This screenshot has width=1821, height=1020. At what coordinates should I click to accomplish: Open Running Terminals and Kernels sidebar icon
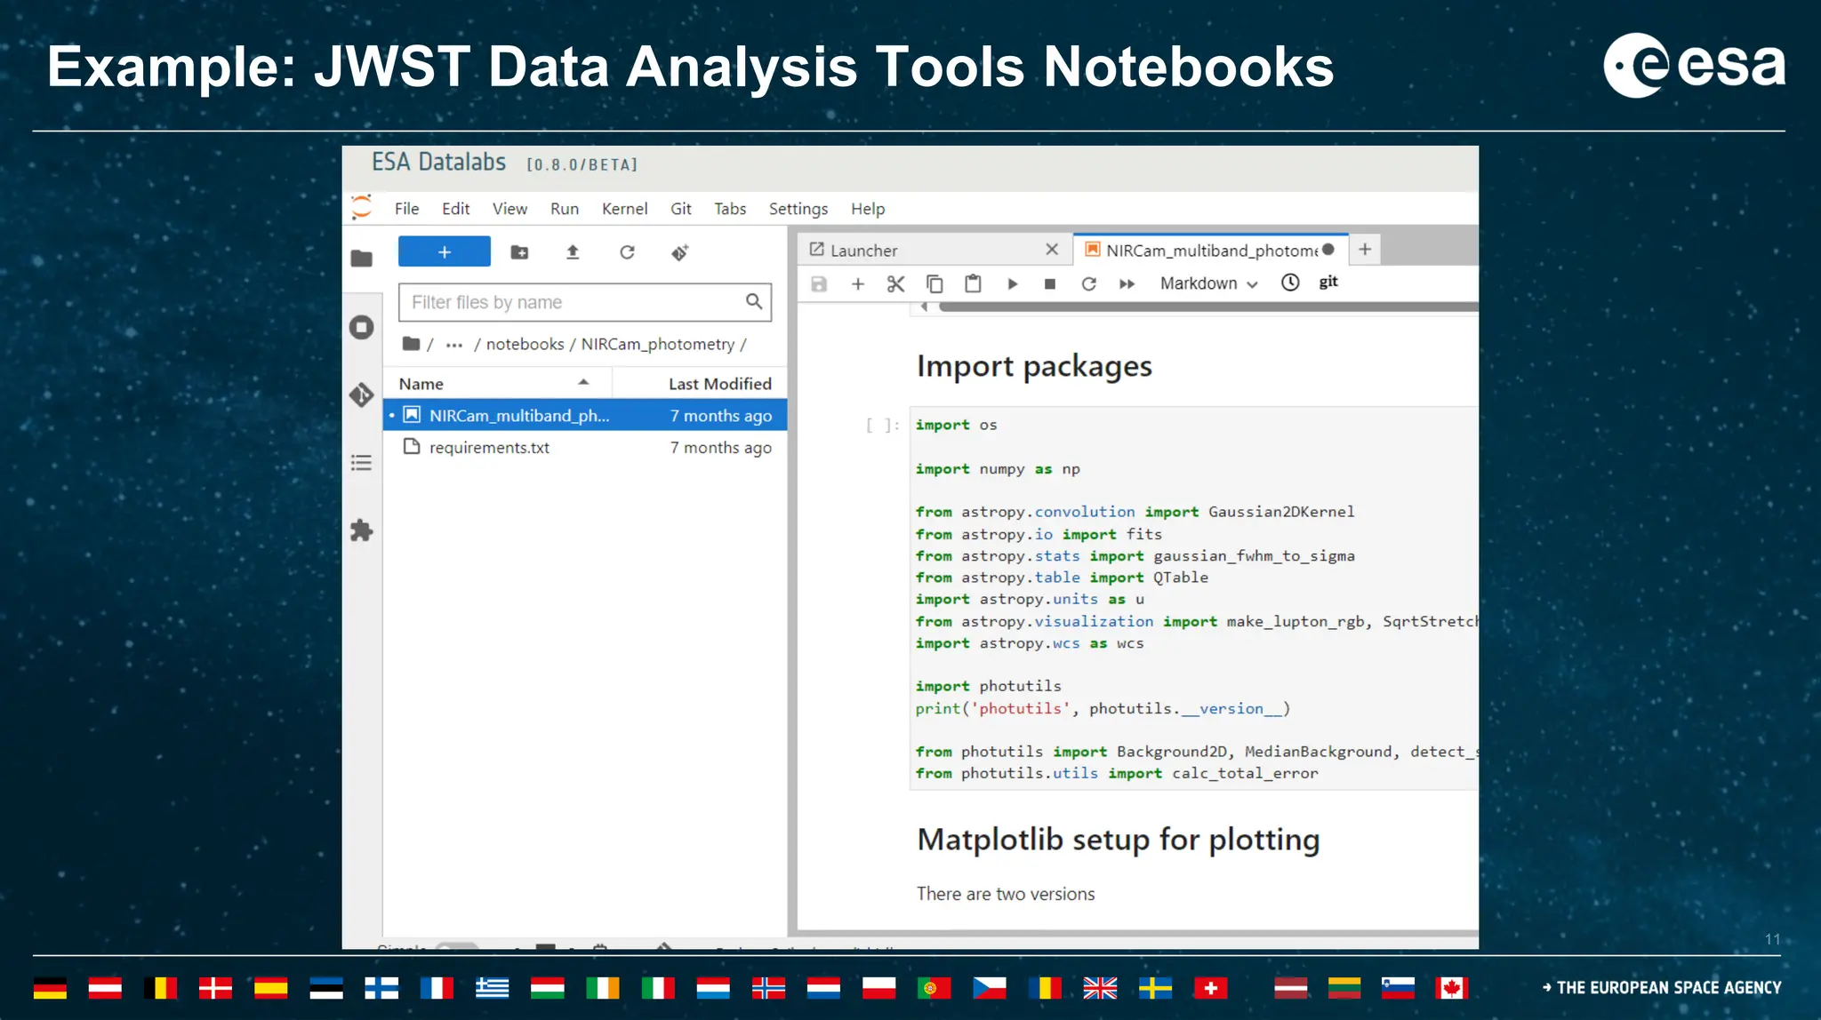[361, 327]
